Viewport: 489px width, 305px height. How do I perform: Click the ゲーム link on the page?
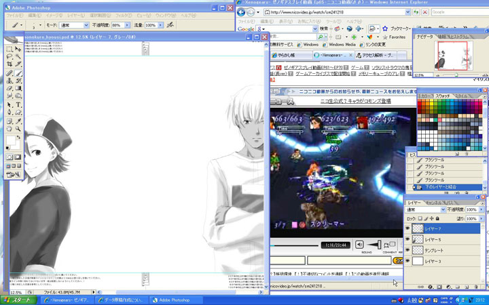point(357,67)
